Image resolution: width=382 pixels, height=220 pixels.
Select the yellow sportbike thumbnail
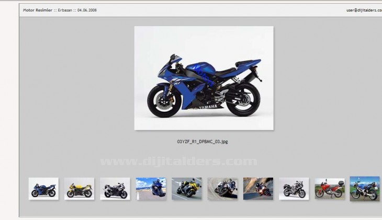pyautogui.click(x=79, y=189)
